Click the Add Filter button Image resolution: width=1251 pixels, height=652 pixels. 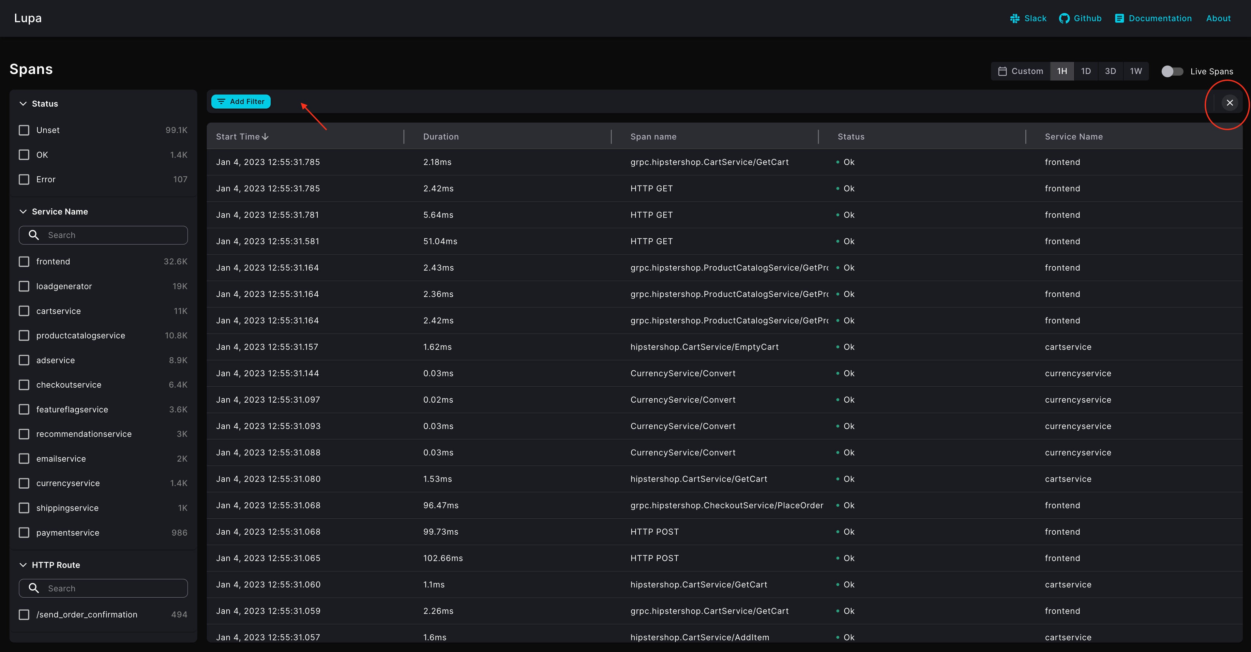pyautogui.click(x=241, y=101)
